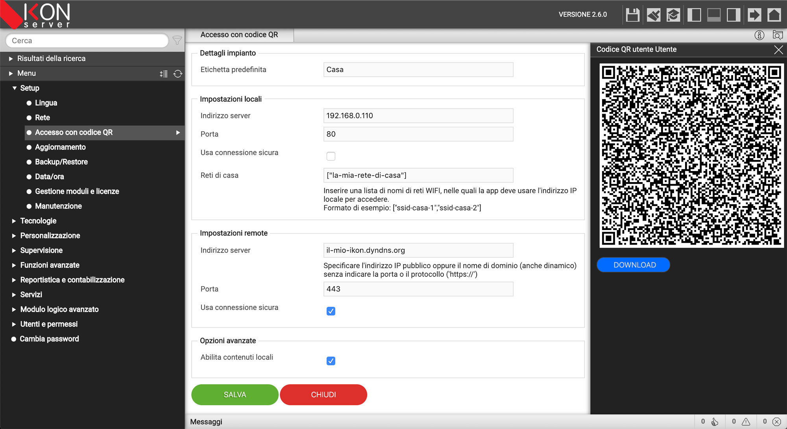787x429 pixels.
Task: Click the IKON server logo
Action: 36,15
